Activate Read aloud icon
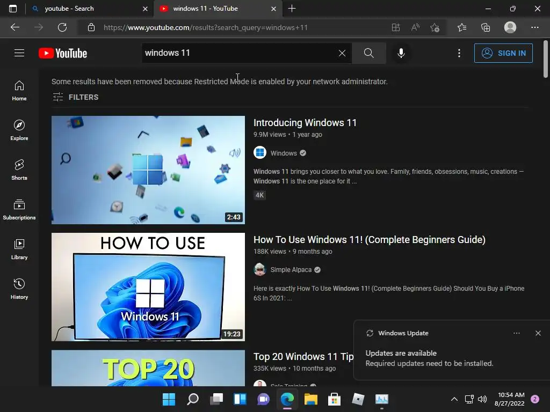 coord(415,27)
